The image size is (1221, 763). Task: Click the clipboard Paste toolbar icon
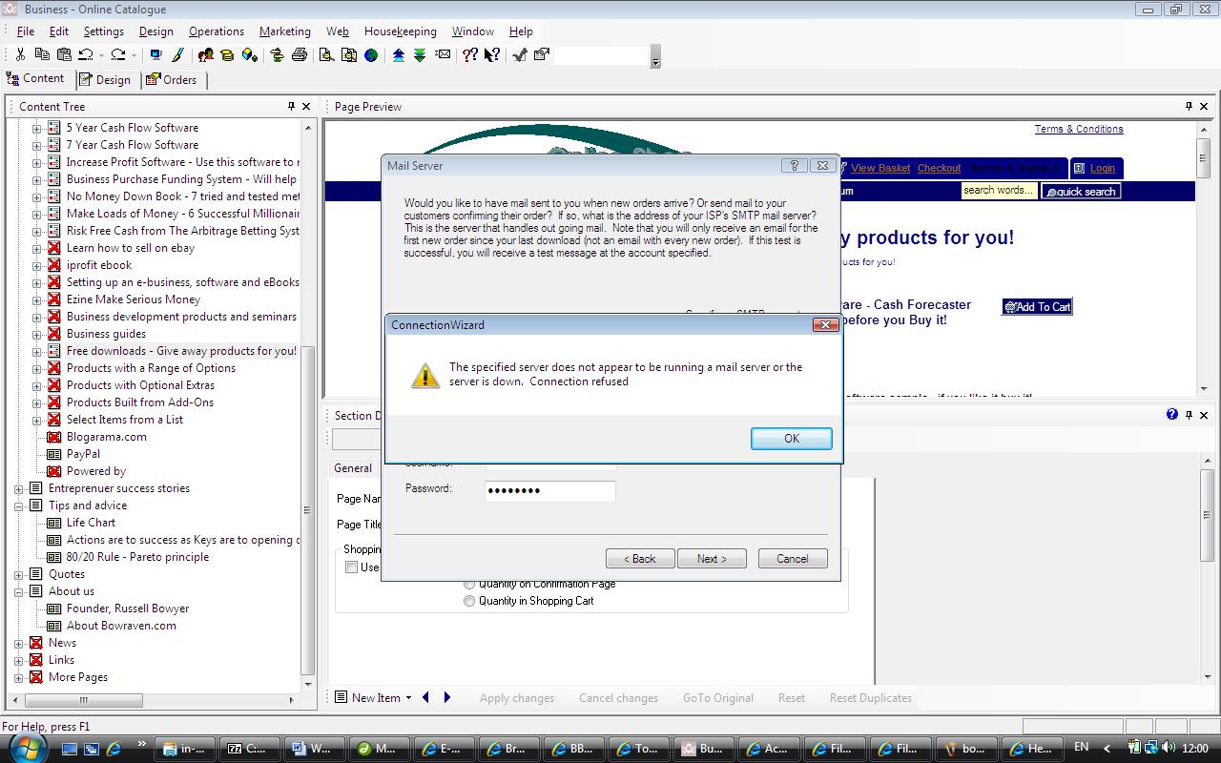(x=64, y=55)
